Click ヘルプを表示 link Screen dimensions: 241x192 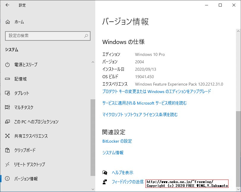(123, 173)
